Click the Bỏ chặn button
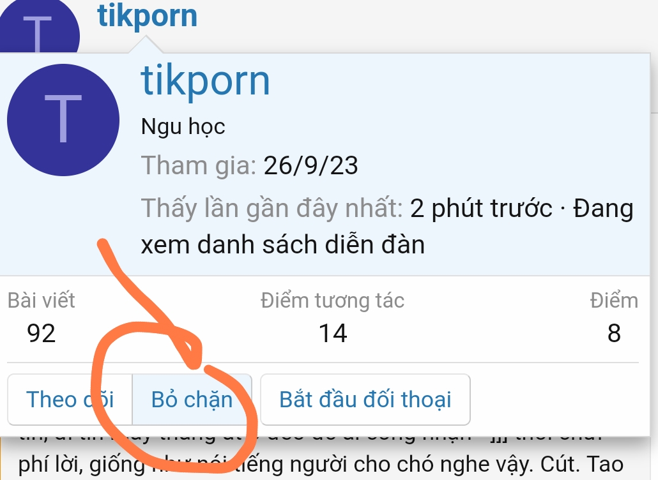 192,400
